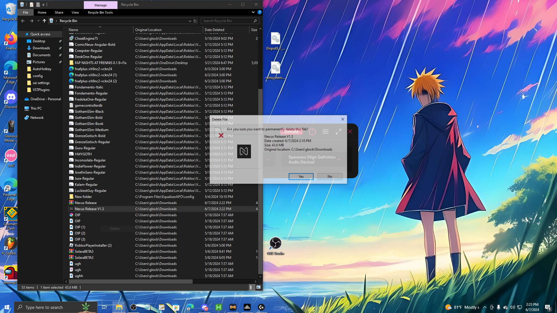
Task: Click the horizontal scrollbar in file list
Action: click(131, 281)
